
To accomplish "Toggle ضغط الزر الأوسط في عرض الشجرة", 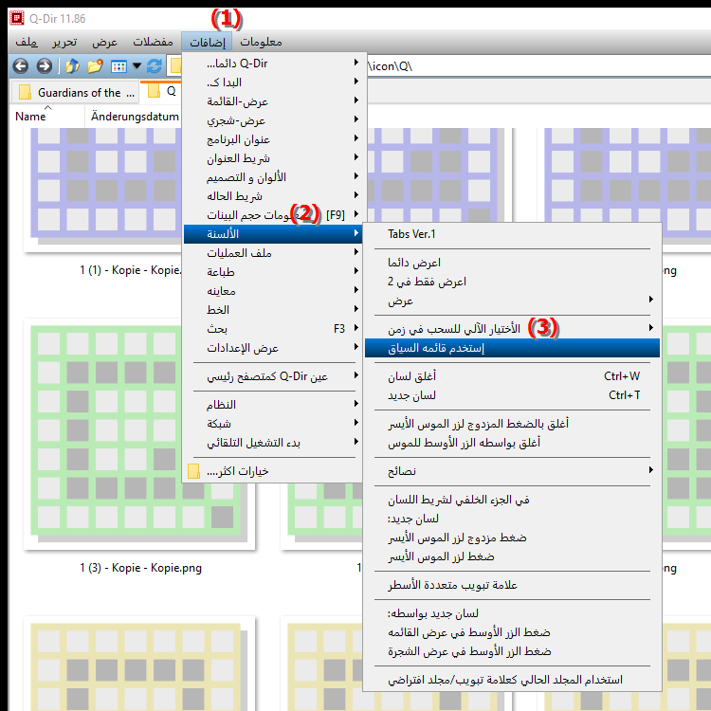I will click(x=512, y=651).
